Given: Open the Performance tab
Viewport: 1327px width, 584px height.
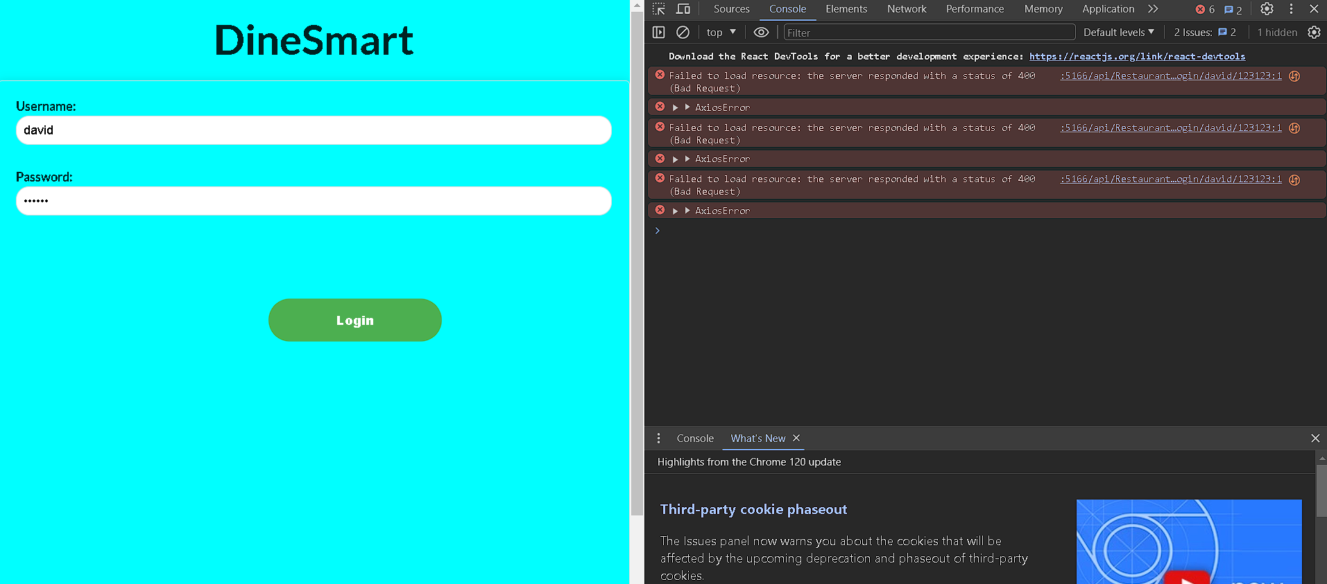Looking at the screenshot, I should pos(975,9).
